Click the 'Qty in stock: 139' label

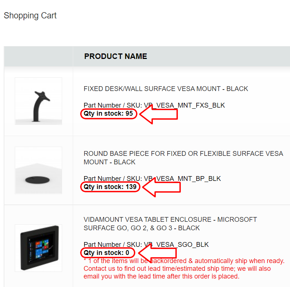(110, 187)
